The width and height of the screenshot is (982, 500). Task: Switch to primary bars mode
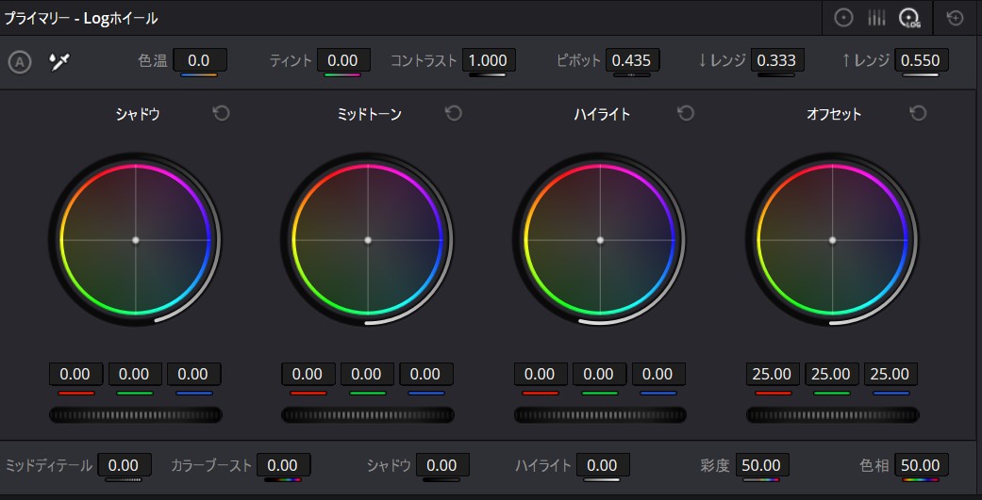pos(876,17)
